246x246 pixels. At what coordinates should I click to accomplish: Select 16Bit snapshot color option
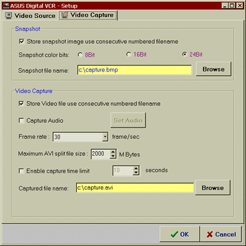click(x=129, y=54)
